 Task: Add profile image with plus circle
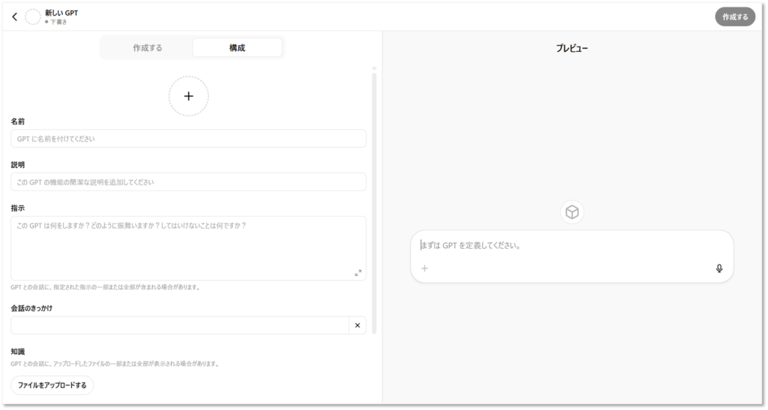[188, 96]
